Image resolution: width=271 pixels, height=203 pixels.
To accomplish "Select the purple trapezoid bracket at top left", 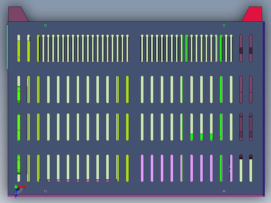I will pos(17,15).
